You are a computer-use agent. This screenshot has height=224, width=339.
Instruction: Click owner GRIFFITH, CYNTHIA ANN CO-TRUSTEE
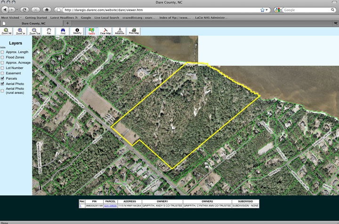click(207, 206)
